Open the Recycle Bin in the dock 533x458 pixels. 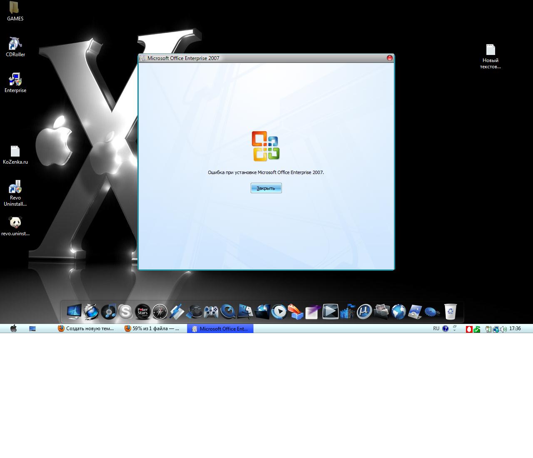[450, 311]
